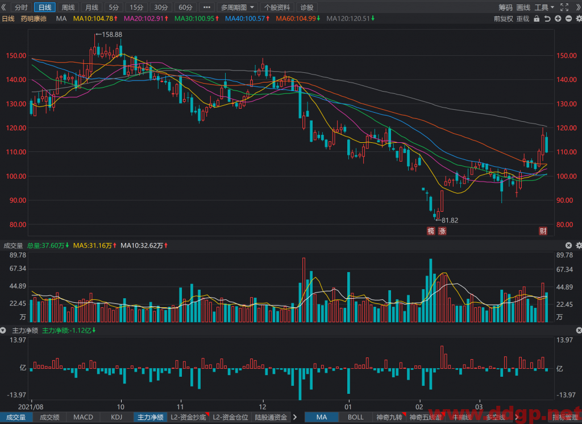Screen dimensions: 582x424
Task: Click MA10:32.62万 volume legend
Action: [x=144, y=245]
